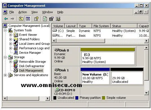
Task: Click the black Unallocated legend swatch
Action: coord(55,98)
